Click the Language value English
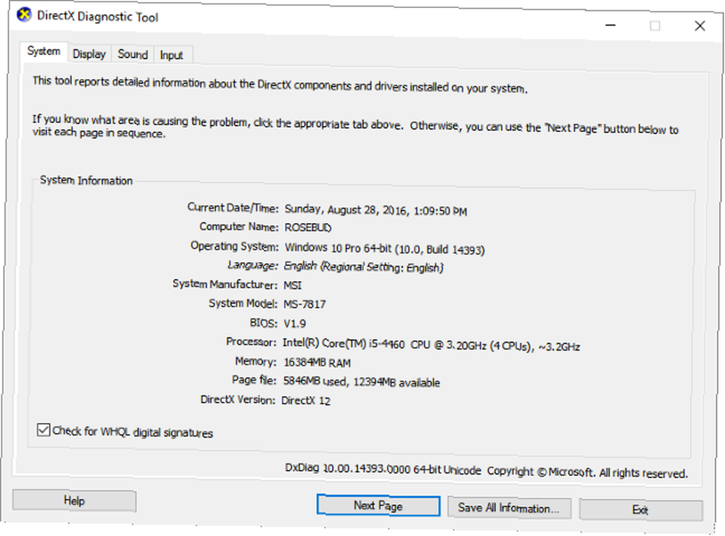Viewport: 725px width, 536px height. [x=363, y=267]
